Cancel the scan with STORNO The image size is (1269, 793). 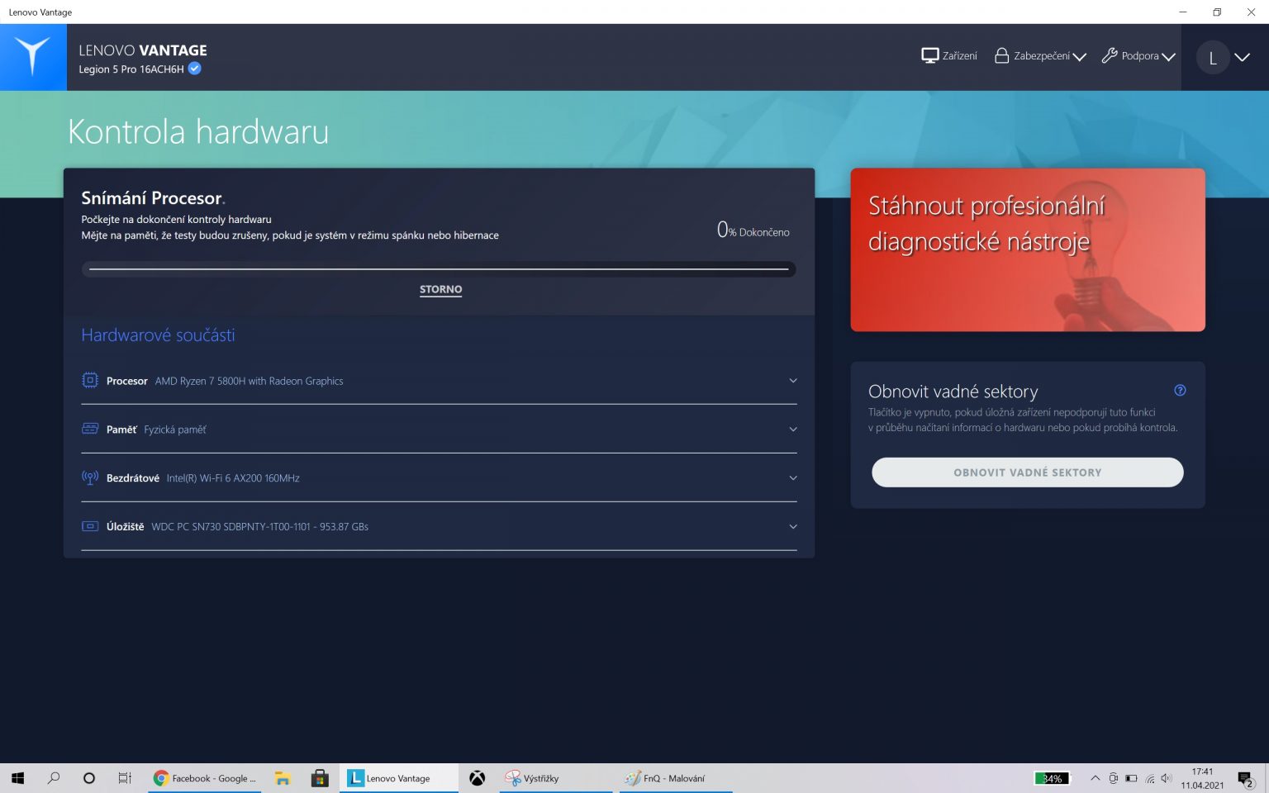[440, 289]
